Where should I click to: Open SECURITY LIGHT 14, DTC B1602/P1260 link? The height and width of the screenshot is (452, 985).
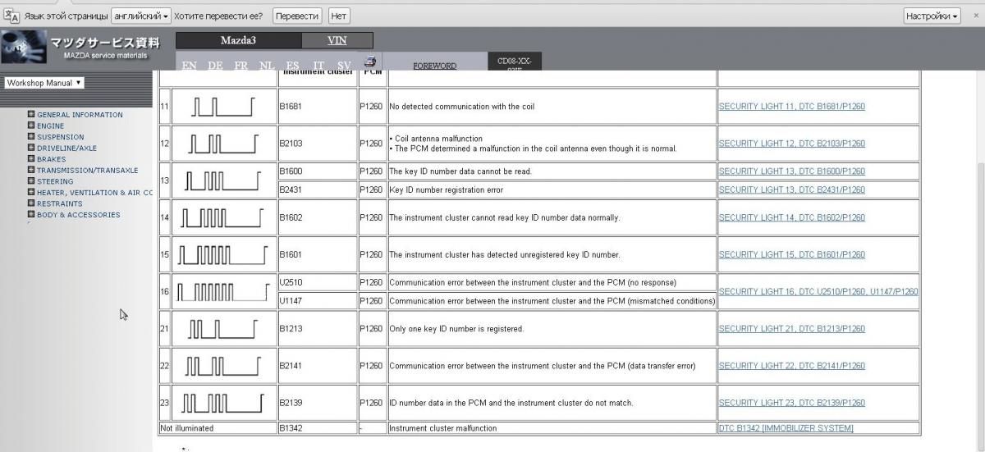click(791, 217)
